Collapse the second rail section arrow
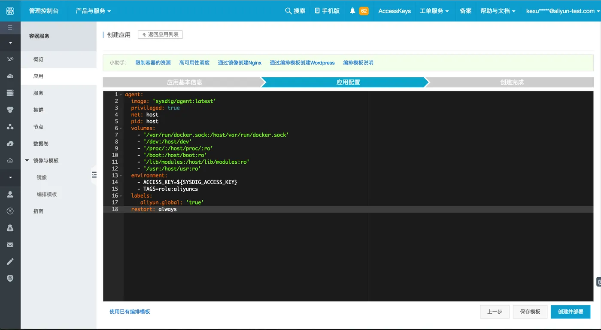The width and height of the screenshot is (601, 330). click(10, 177)
